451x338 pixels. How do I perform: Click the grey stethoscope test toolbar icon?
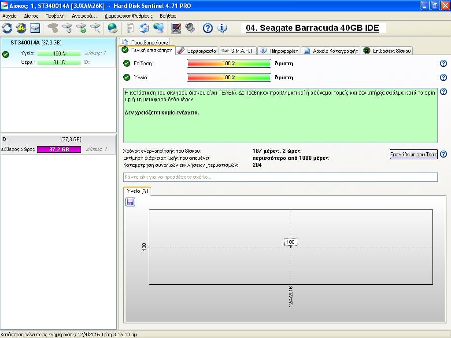(53, 28)
